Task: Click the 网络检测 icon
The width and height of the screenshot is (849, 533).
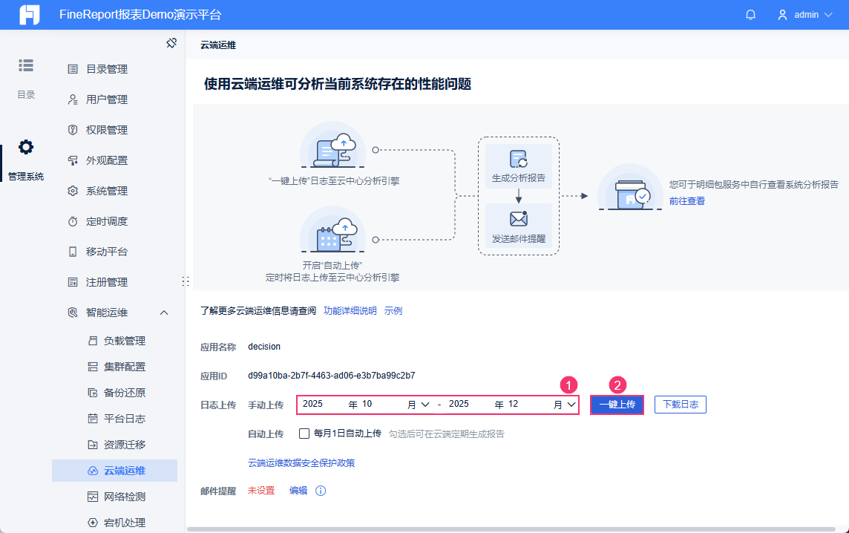Action: 93,497
